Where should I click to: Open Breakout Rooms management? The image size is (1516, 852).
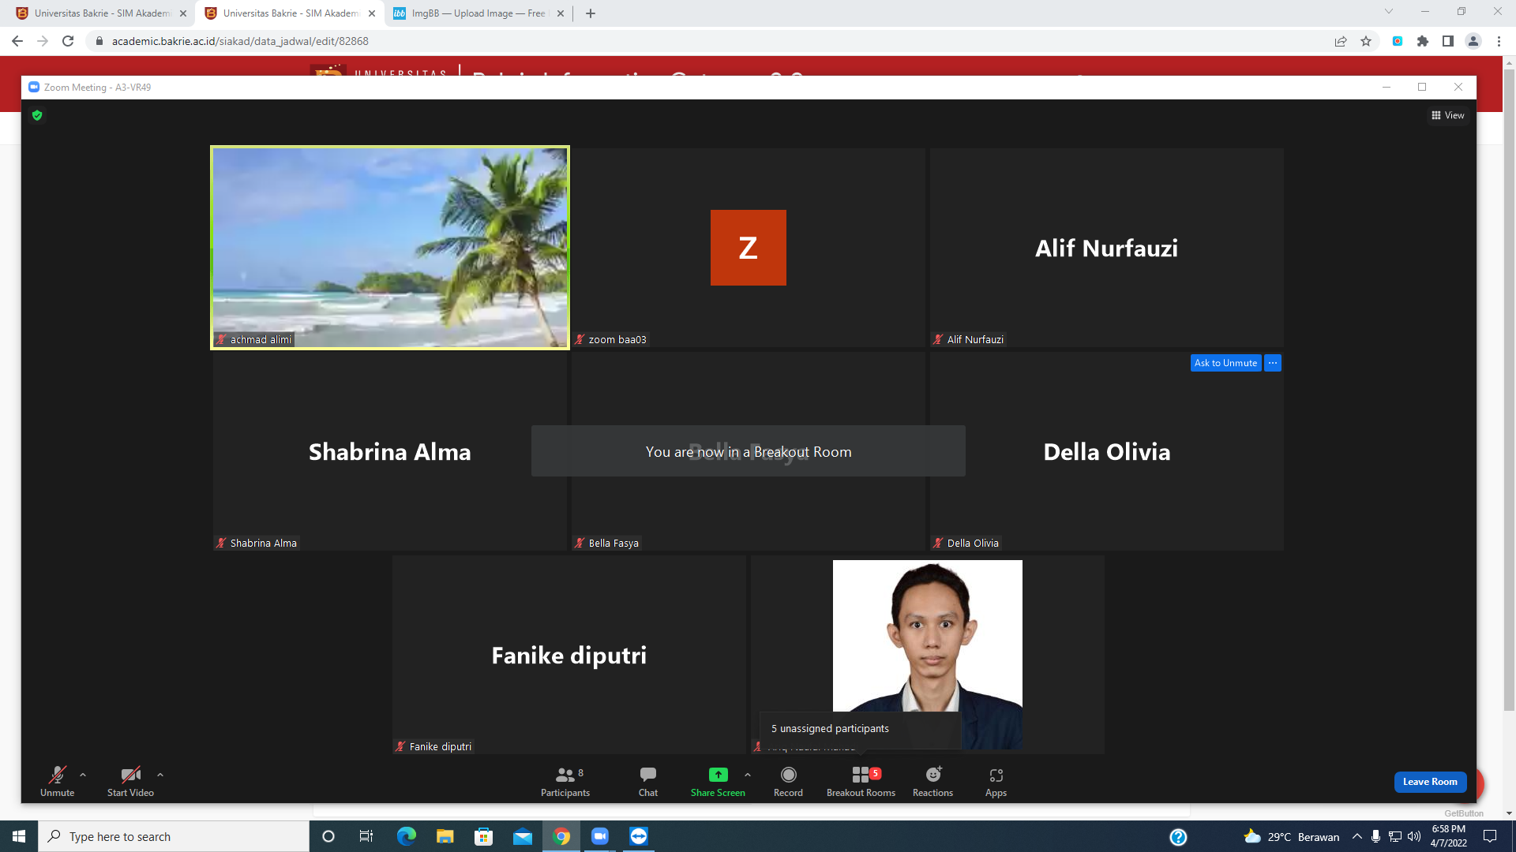861,781
